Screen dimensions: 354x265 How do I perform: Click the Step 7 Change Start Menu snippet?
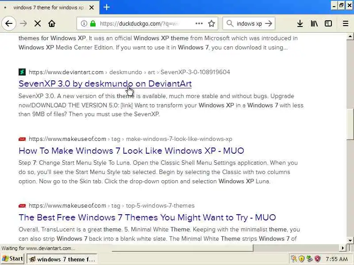(x=158, y=172)
